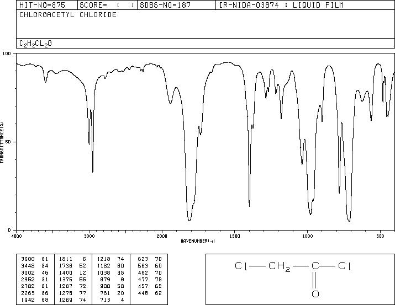The height and width of the screenshot is (305, 395).
Task: Select peak table entry 563
Action: tap(143, 266)
